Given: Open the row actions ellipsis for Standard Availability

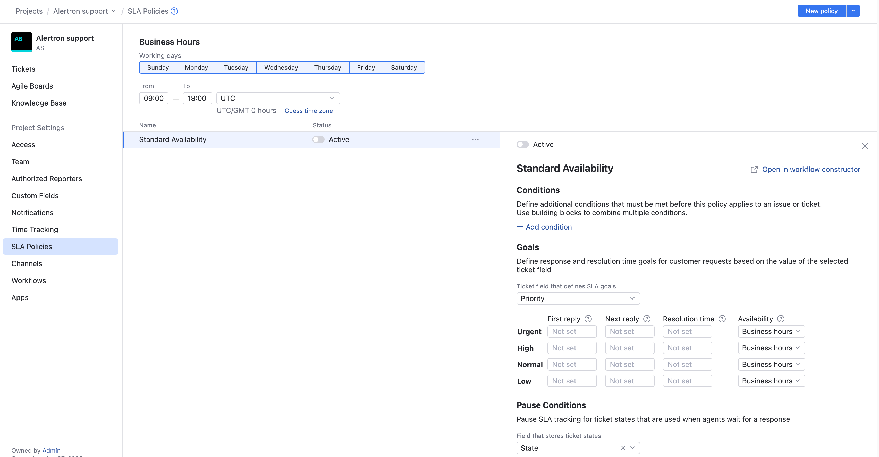Looking at the screenshot, I should (x=475, y=139).
